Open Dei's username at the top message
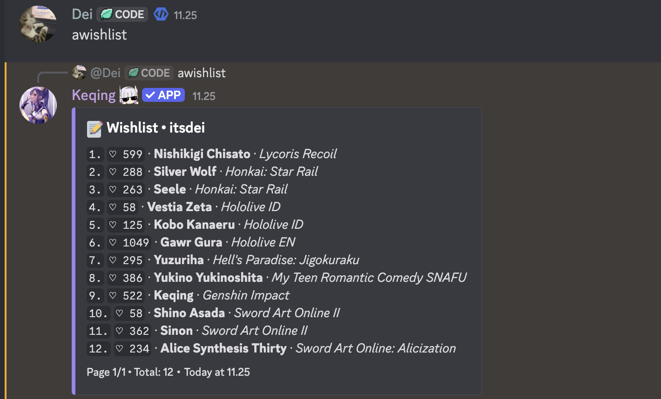The width and height of the screenshot is (661, 399). pos(82,14)
